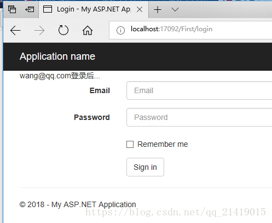The image size is (272, 223).
Task: Open the Application name link
Action: pos(57,56)
